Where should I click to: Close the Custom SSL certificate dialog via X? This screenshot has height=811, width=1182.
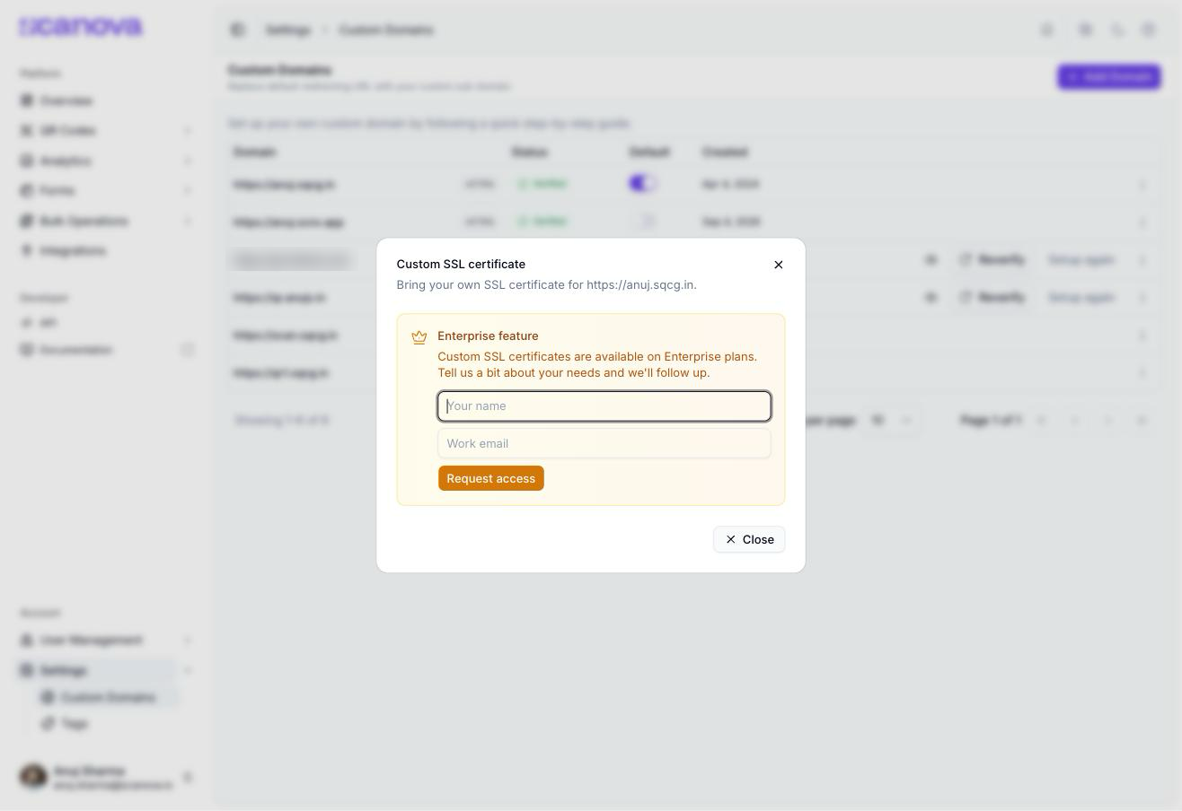pyautogui.click(x=779, y=265)
